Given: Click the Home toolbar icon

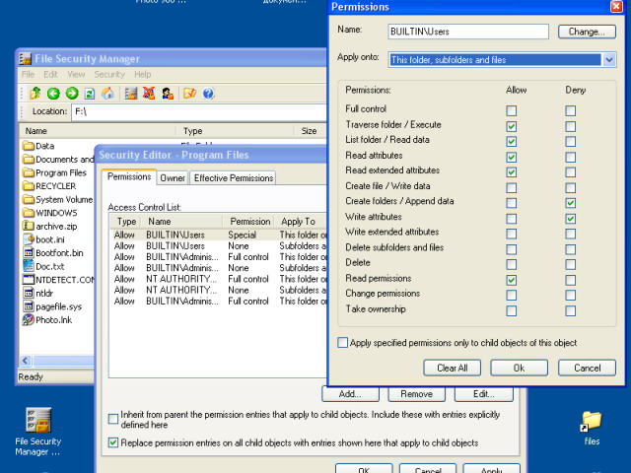Looking at the screenshot, I should coord(107,94).
